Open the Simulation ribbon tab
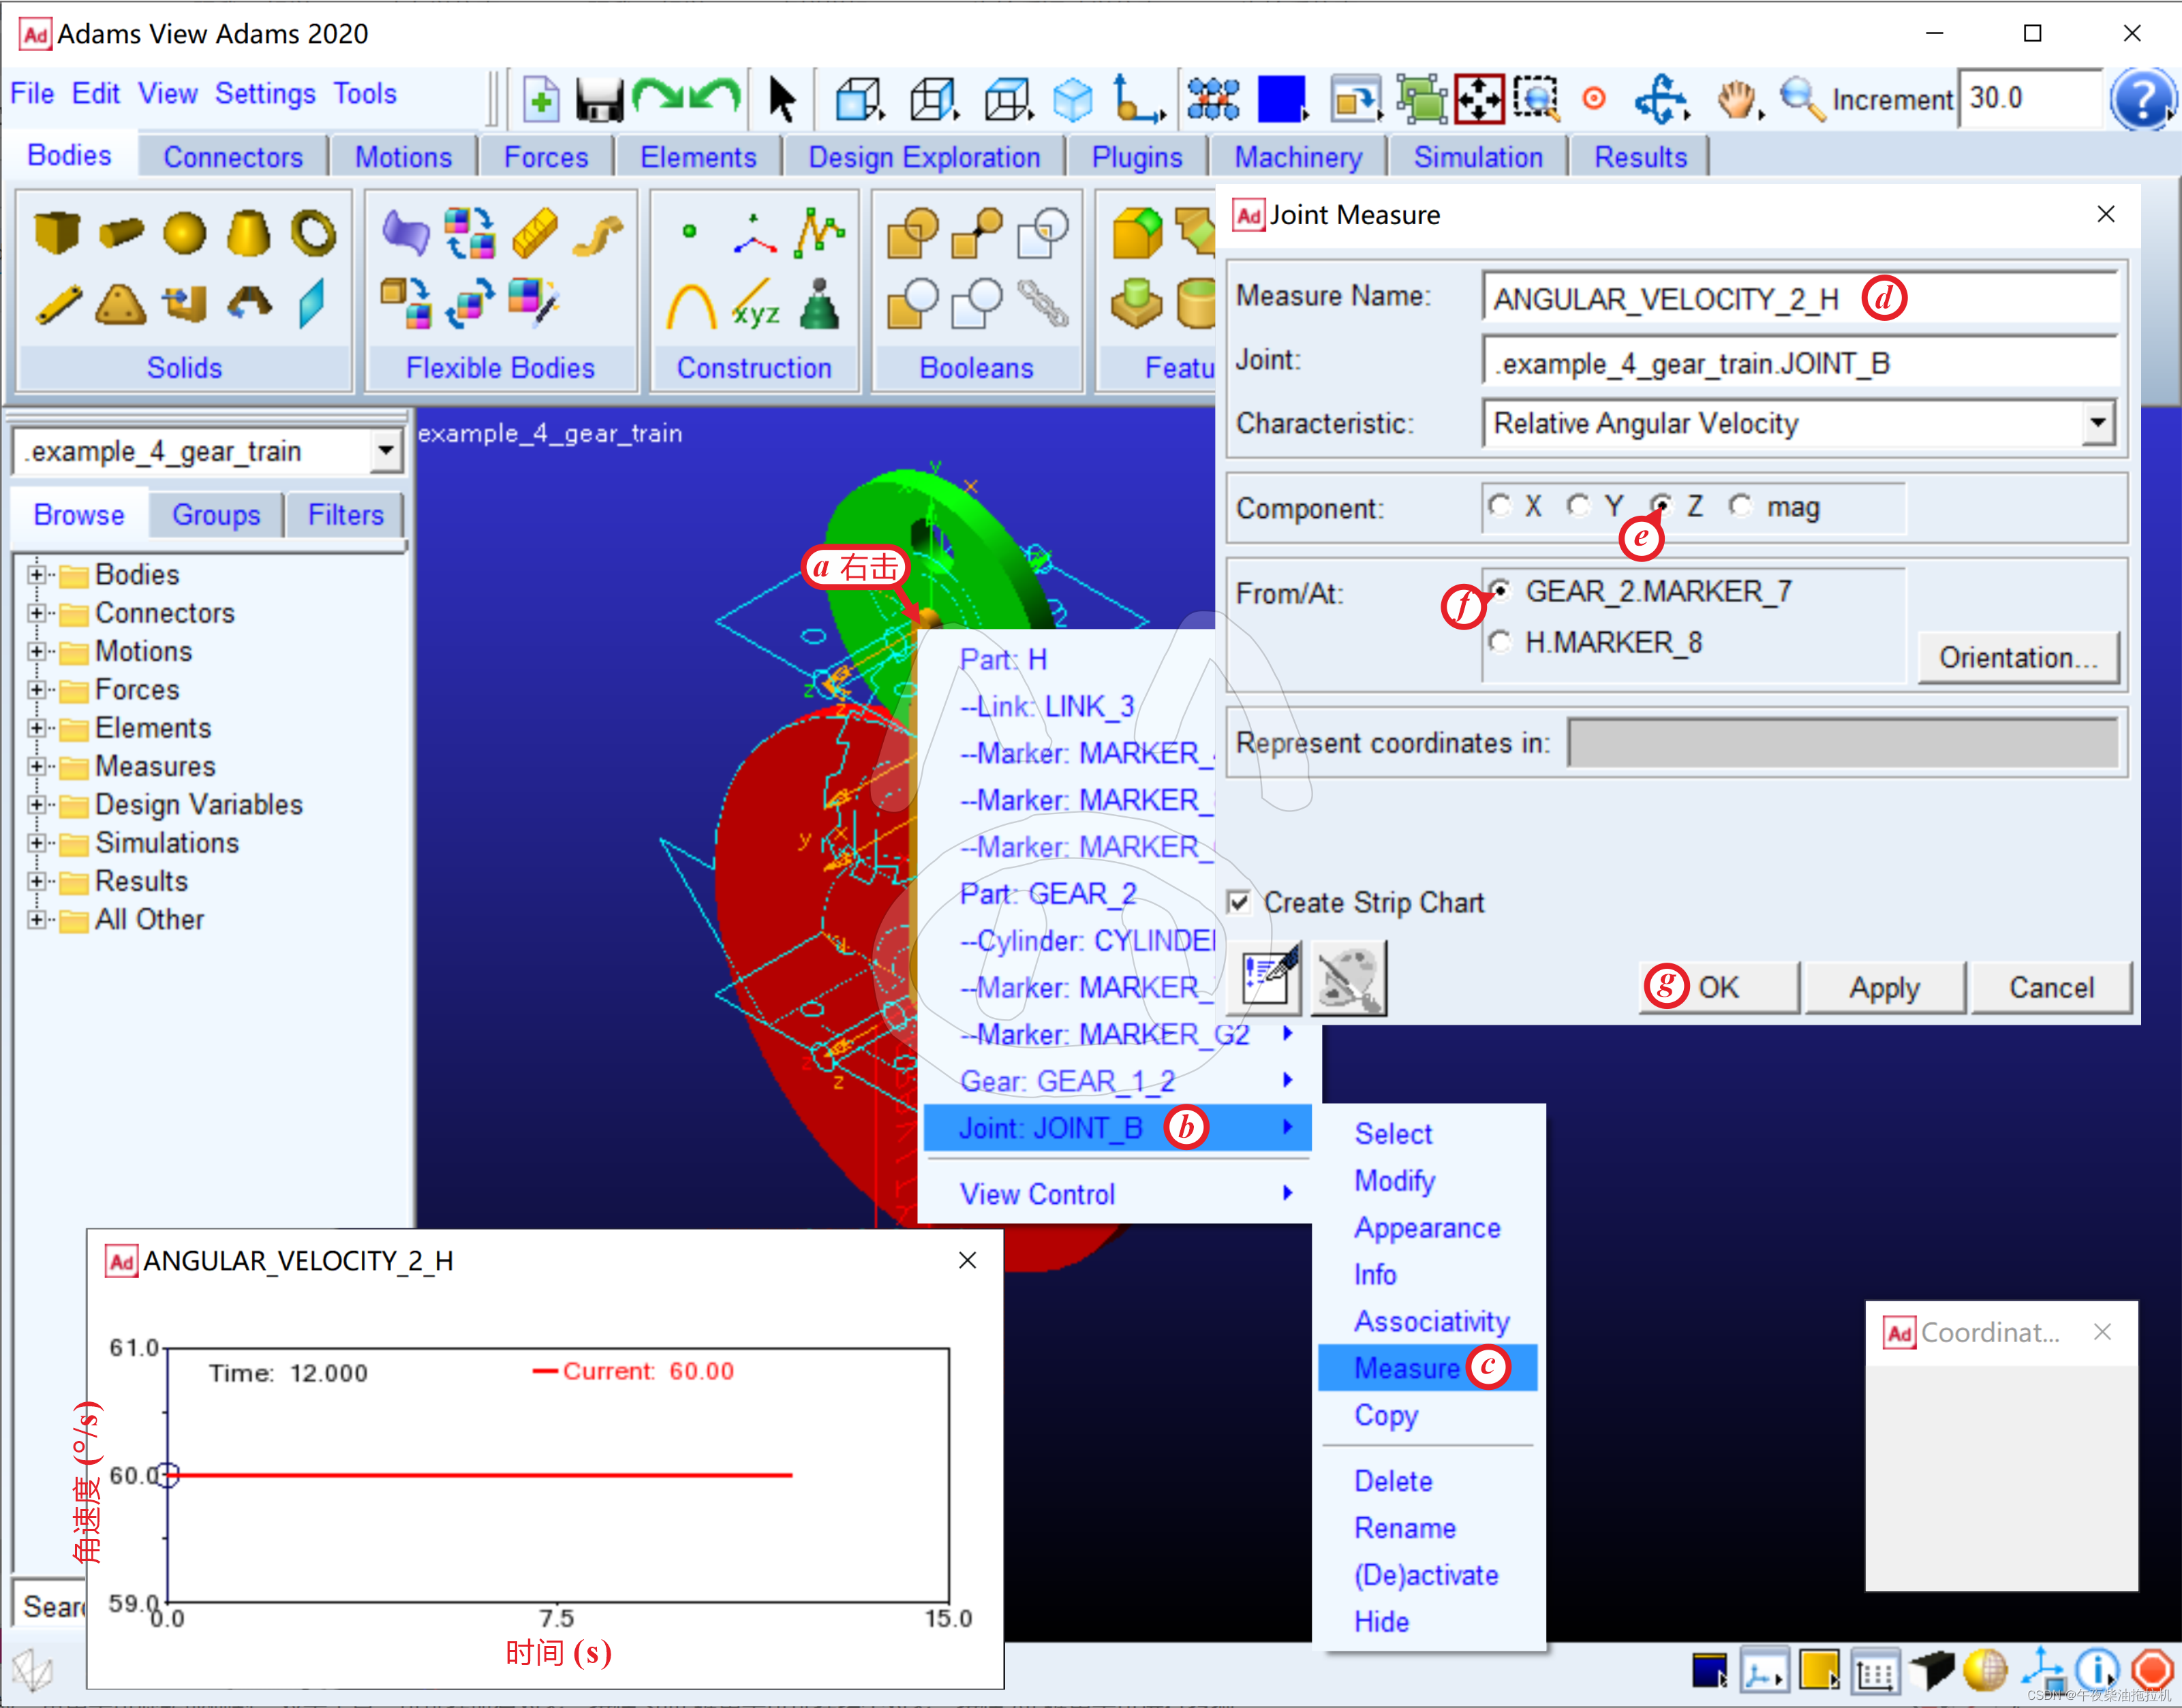The height and width of the screenshot is (1708, 2182). tap(1477, 157)
